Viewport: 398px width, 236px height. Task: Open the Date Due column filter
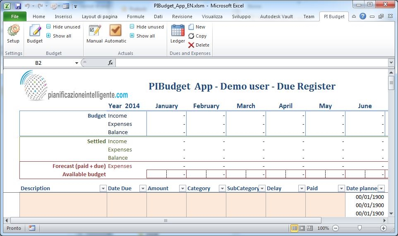pyautogui.click(x=143, y=188)
